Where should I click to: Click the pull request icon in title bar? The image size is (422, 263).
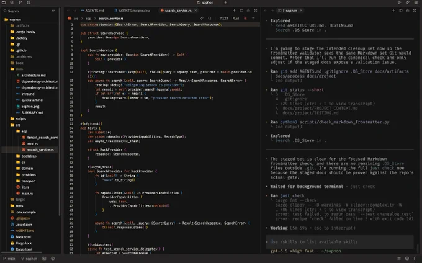tap(29, 2)
